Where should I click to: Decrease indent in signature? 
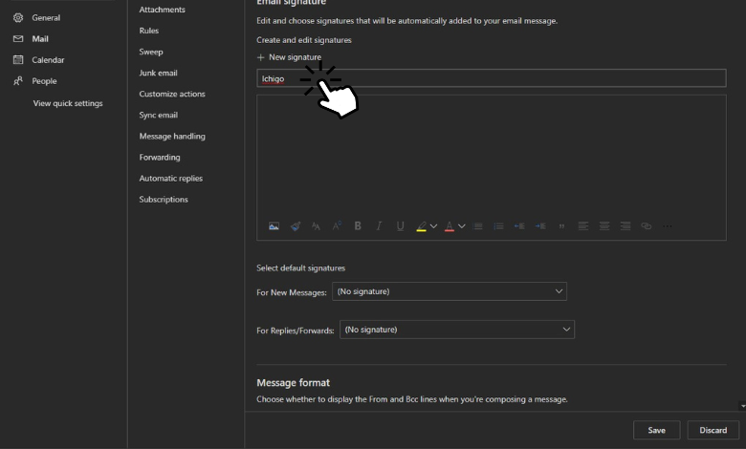(x=519, y=226)
